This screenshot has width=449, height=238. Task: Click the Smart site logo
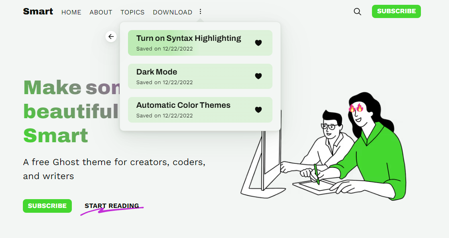pyautogui.click(x=38, y=12)
